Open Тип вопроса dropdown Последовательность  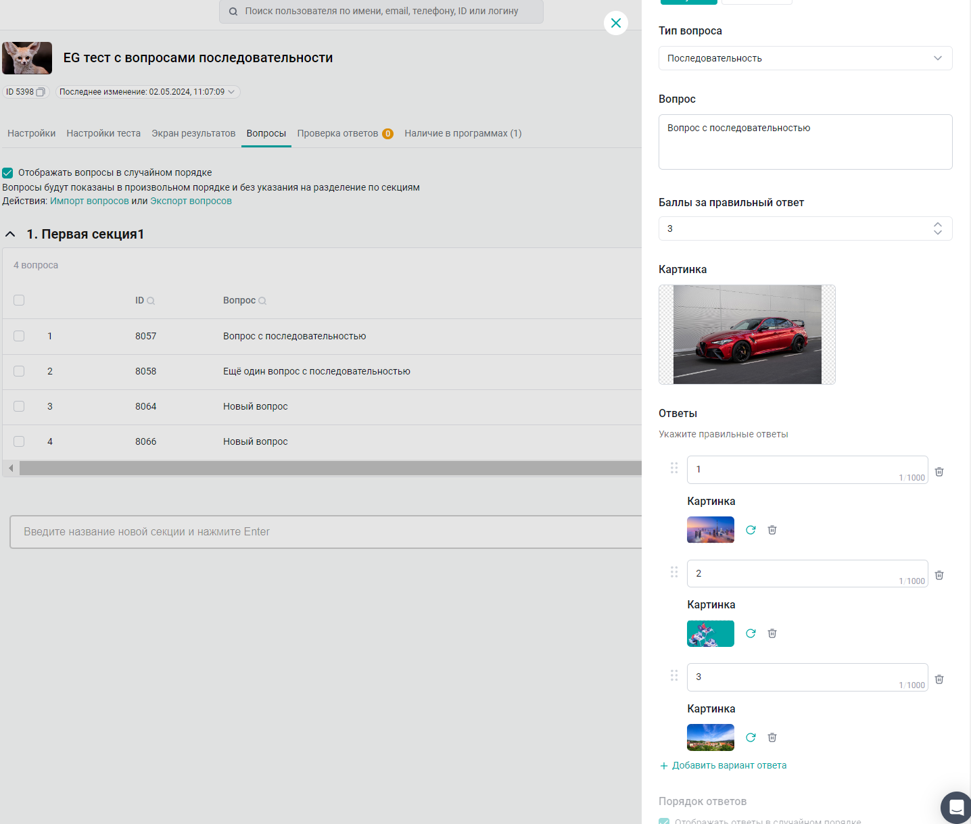(x=805, y=58)
